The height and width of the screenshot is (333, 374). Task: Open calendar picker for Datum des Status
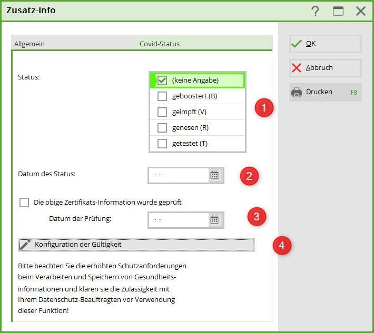coord(214,175)
